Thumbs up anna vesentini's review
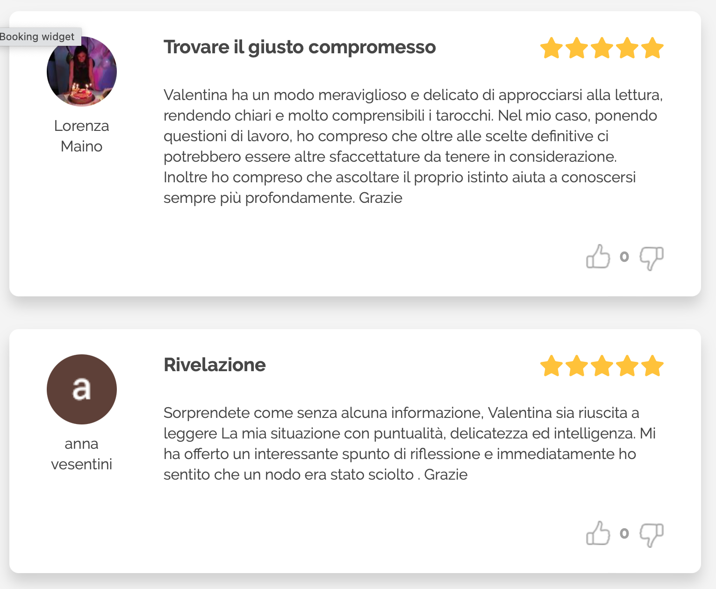716x589 pixels. tap(598, 533)
